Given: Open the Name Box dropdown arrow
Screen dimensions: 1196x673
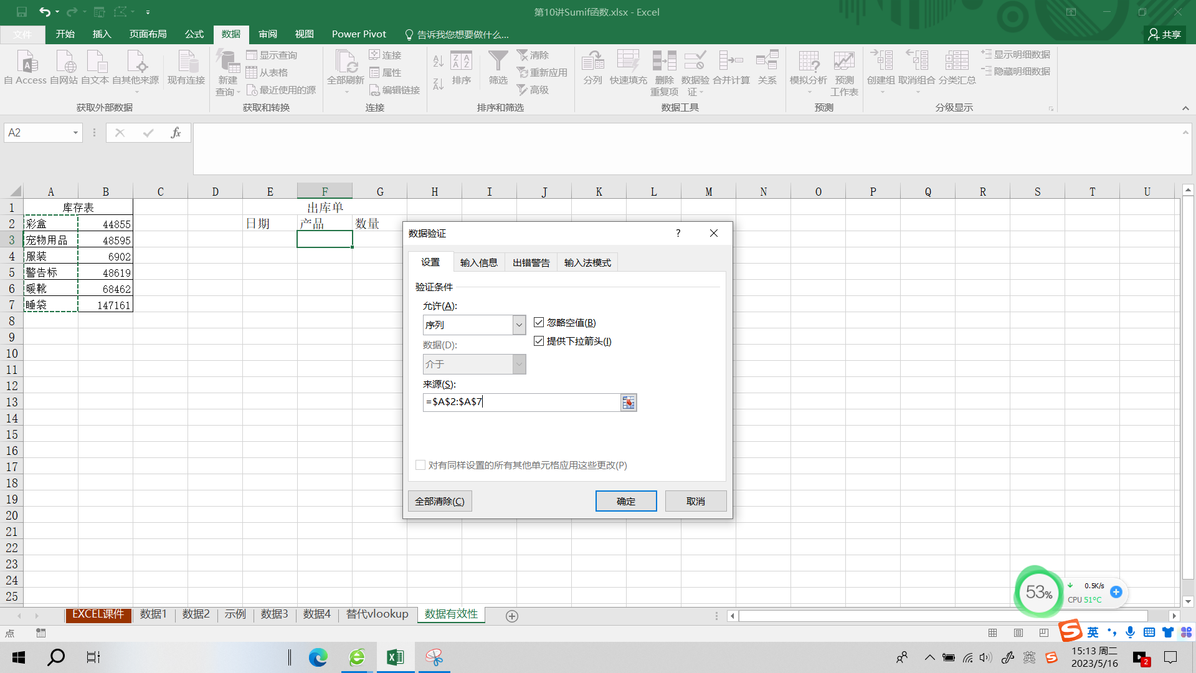Looking at the screenshot, I should click(x=75, y=133).
